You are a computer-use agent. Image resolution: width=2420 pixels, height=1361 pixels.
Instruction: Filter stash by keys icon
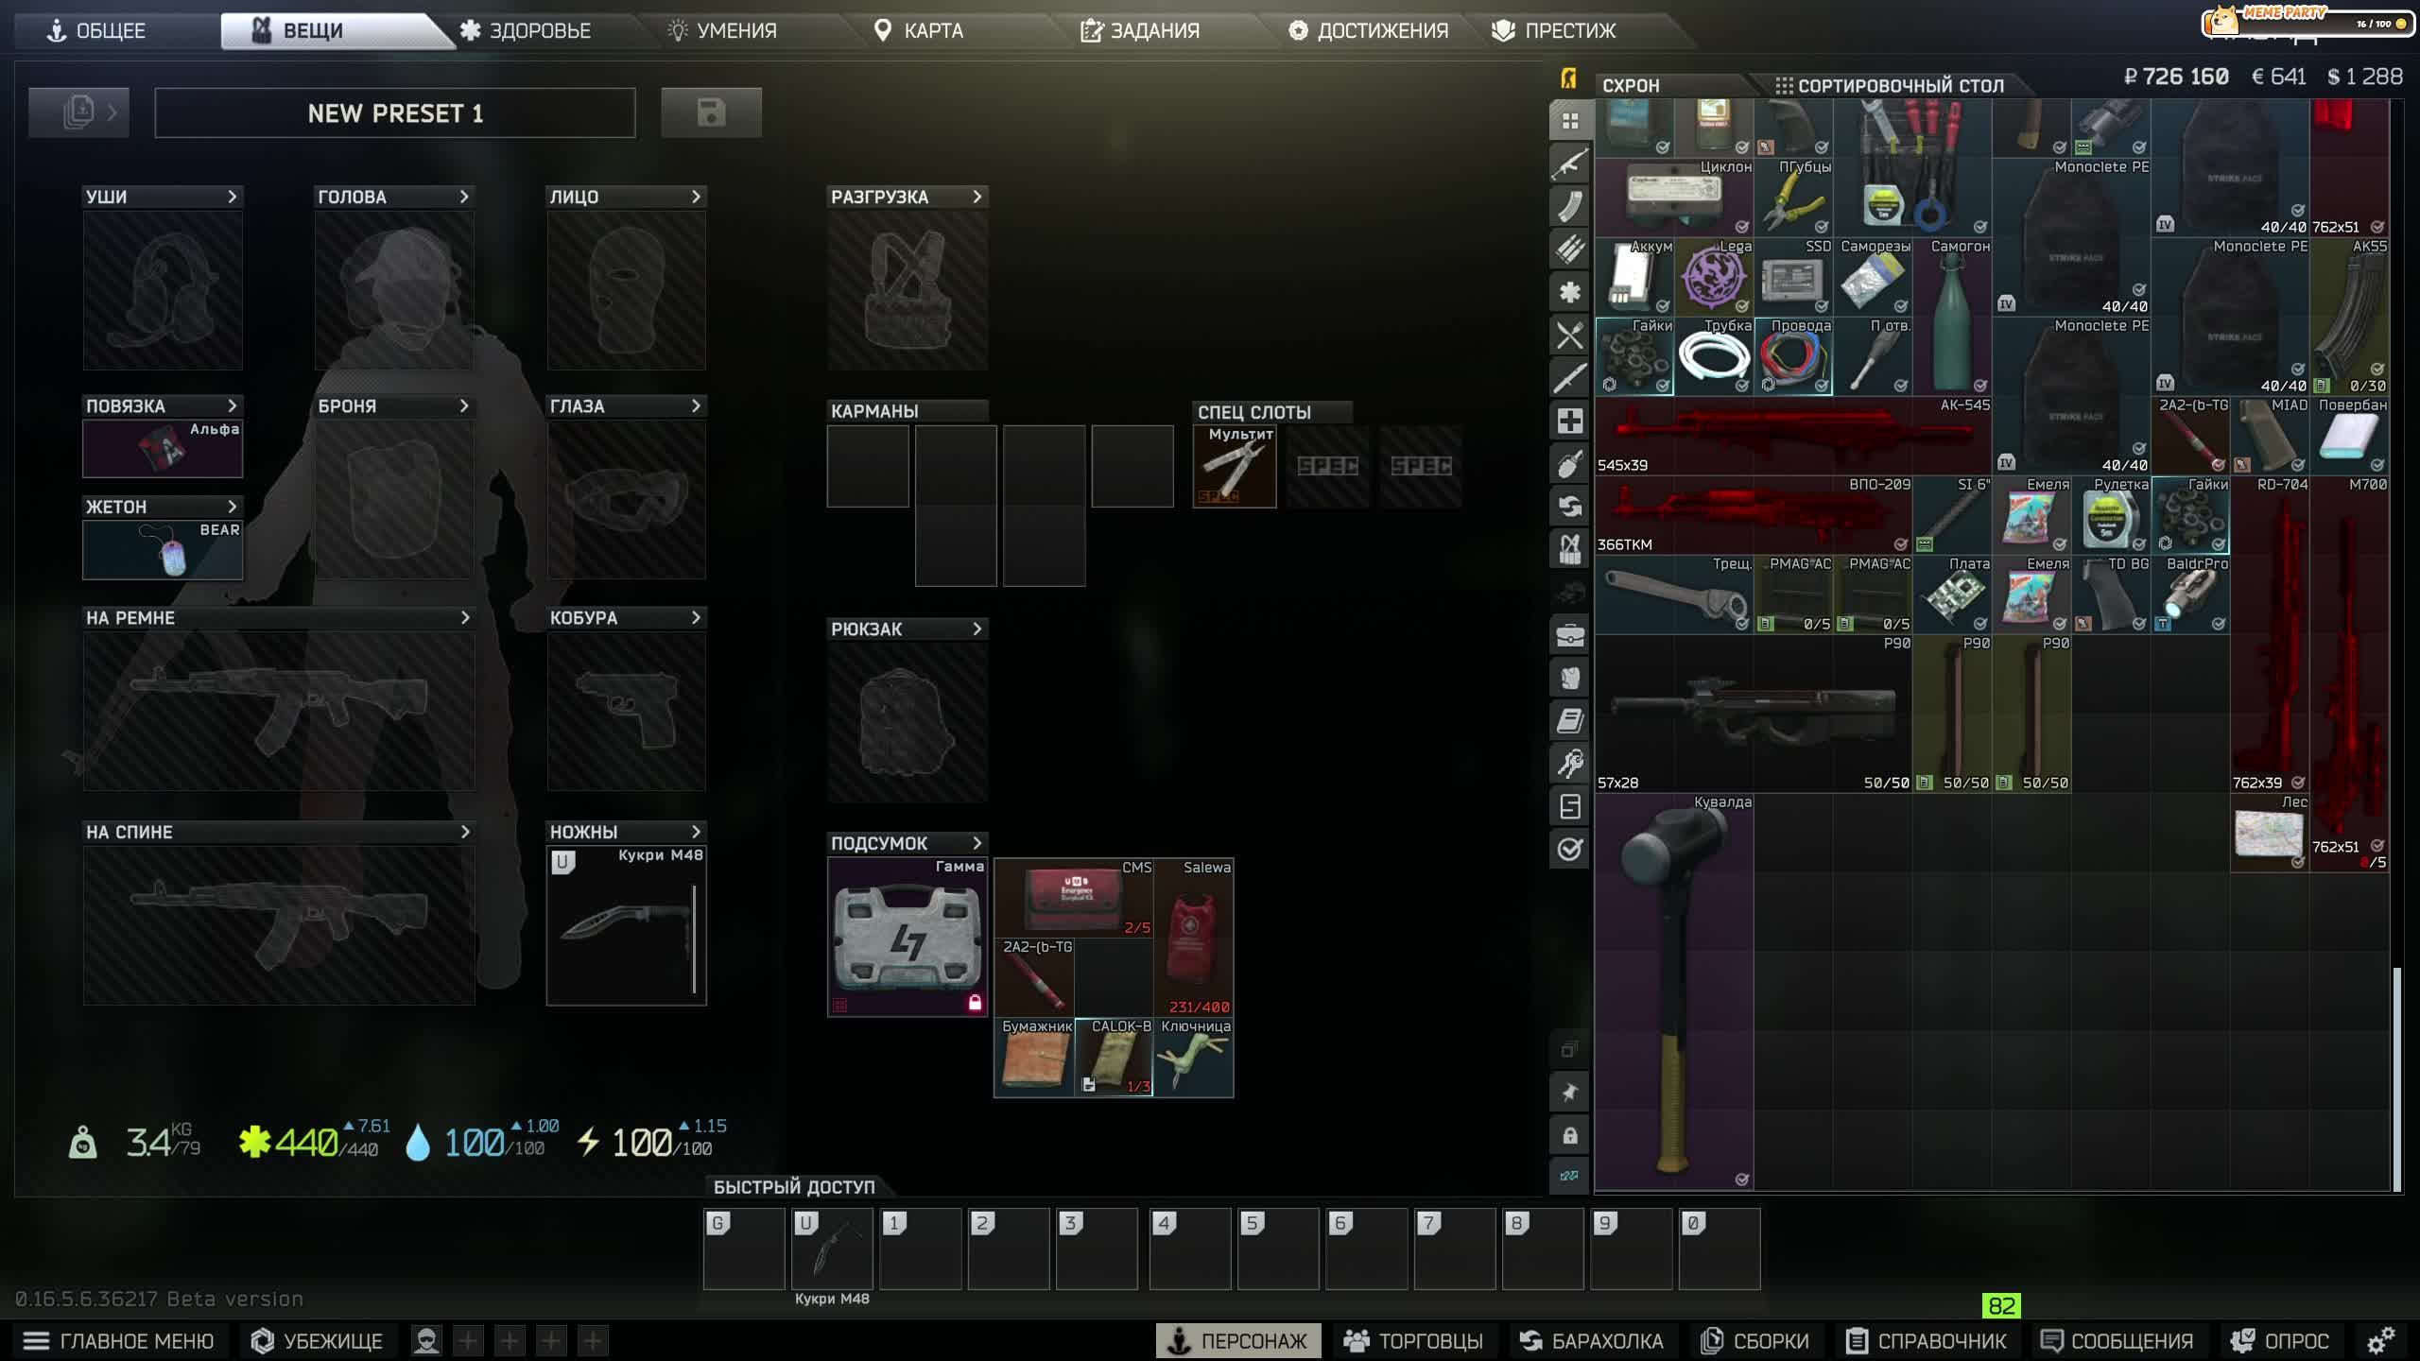tap(1569, 763)
